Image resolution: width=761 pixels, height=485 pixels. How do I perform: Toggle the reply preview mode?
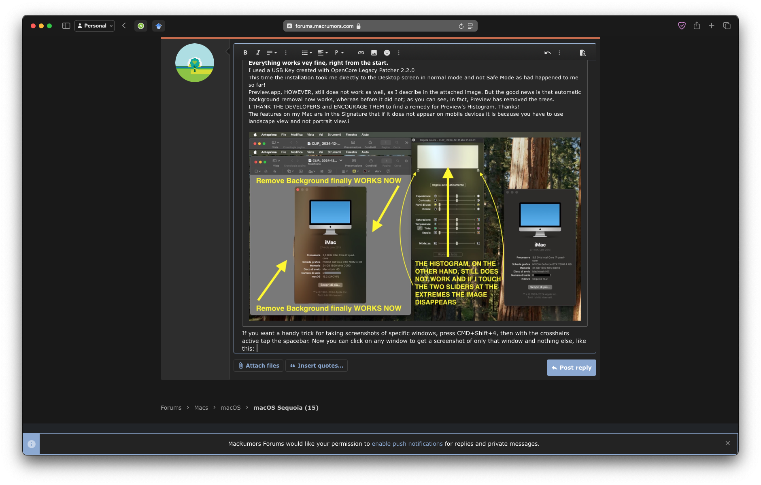click(x=582, y=53)
